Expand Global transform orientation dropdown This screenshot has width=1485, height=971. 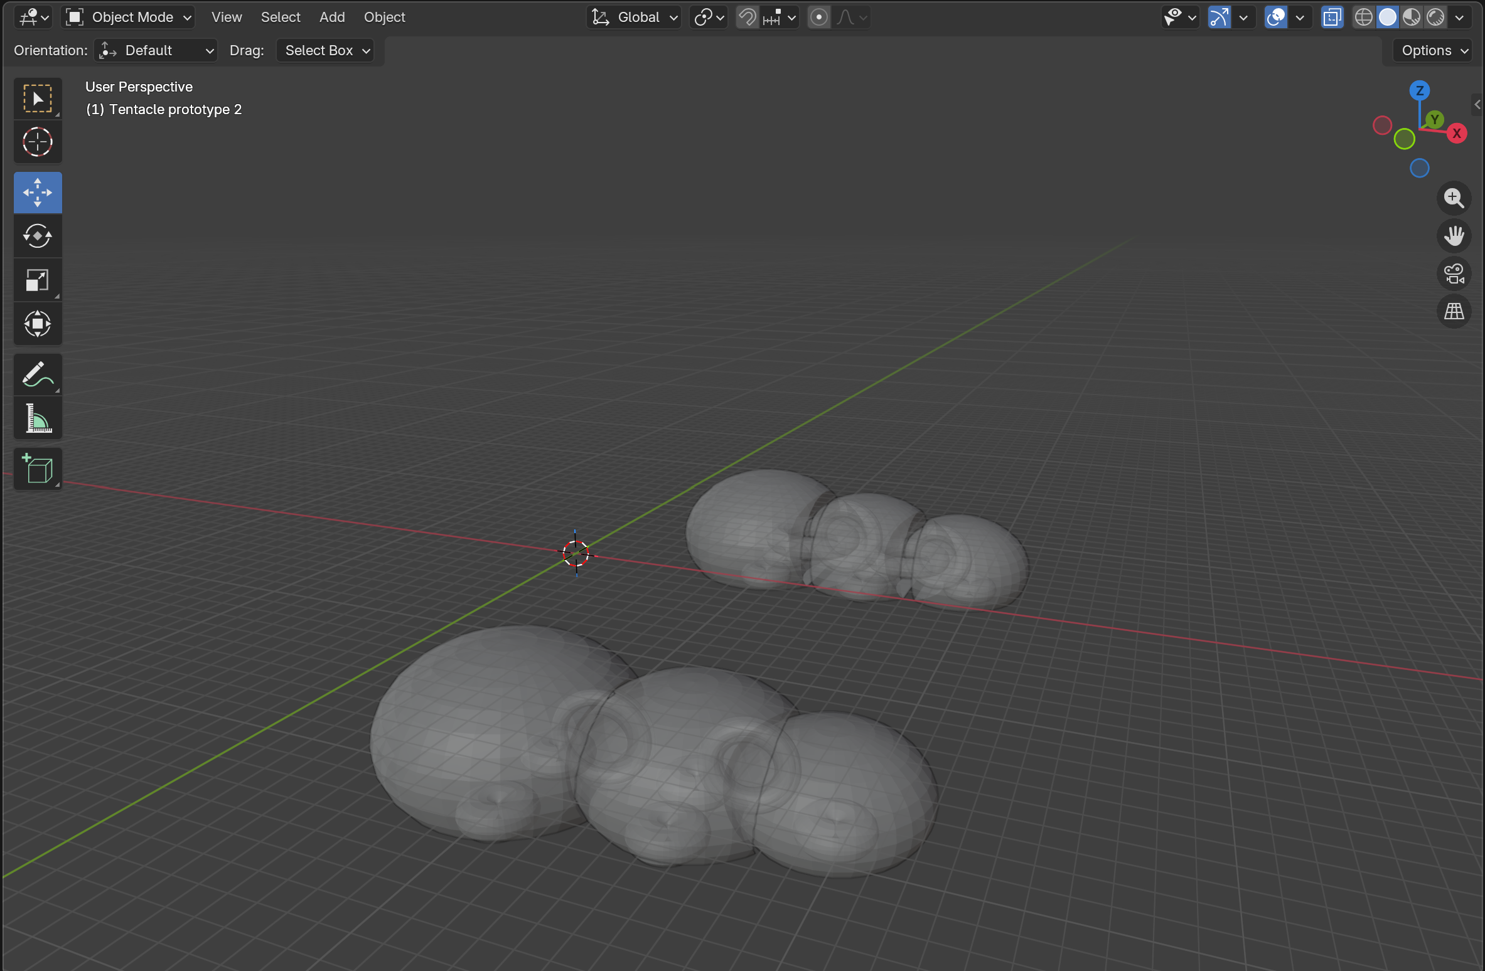point(635,17)
